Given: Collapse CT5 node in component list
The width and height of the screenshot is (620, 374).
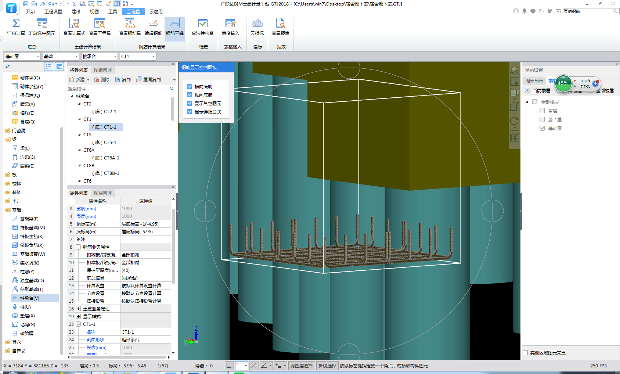Looking at the screenshot, I should coord(80,135).
